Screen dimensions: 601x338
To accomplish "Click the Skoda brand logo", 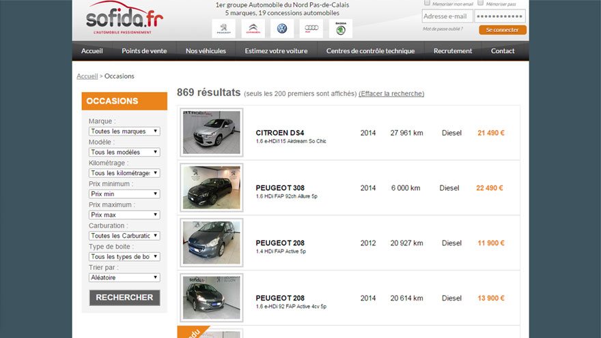I will click(341, 29).
